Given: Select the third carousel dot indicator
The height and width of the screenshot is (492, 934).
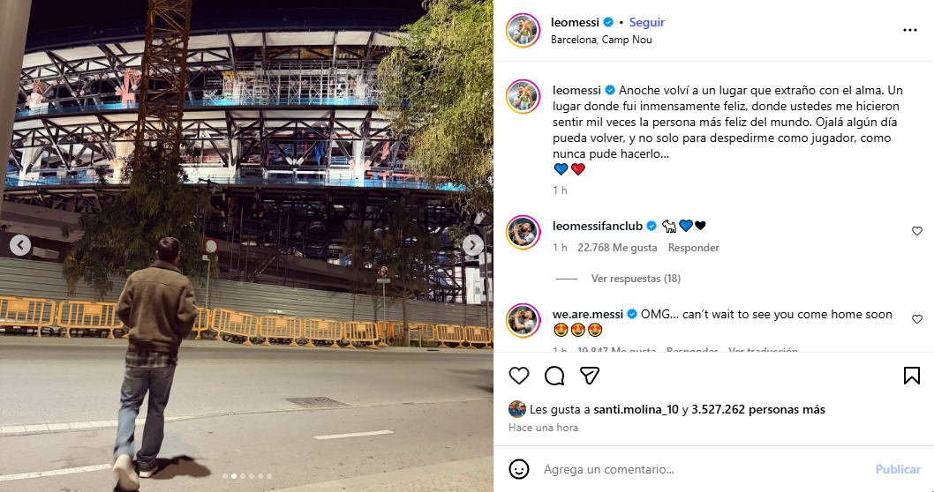Looking at the screenshot, I should (243, 476).
